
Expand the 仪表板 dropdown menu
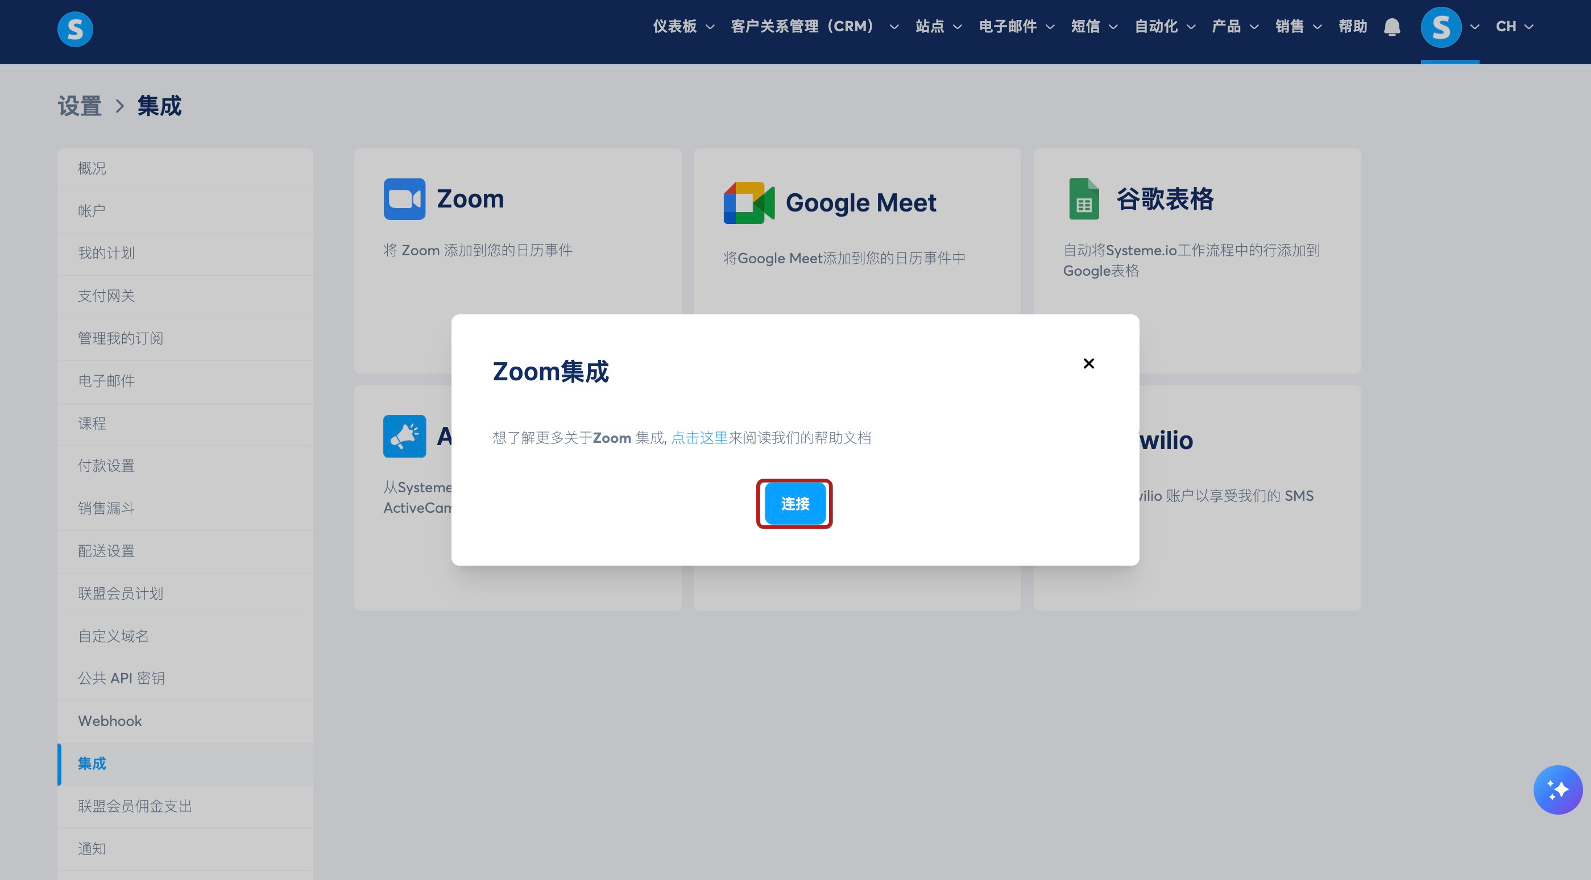click(x=683, y=27)
